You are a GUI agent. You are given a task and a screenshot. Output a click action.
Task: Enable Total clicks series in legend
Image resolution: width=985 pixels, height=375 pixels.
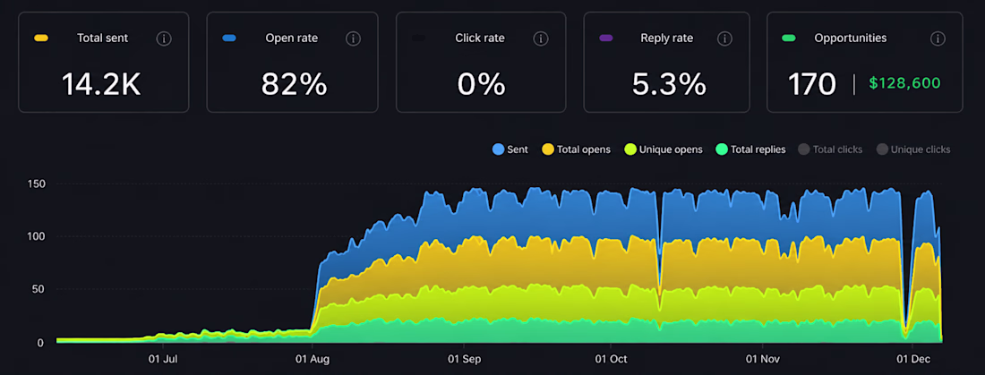point(830,149)
